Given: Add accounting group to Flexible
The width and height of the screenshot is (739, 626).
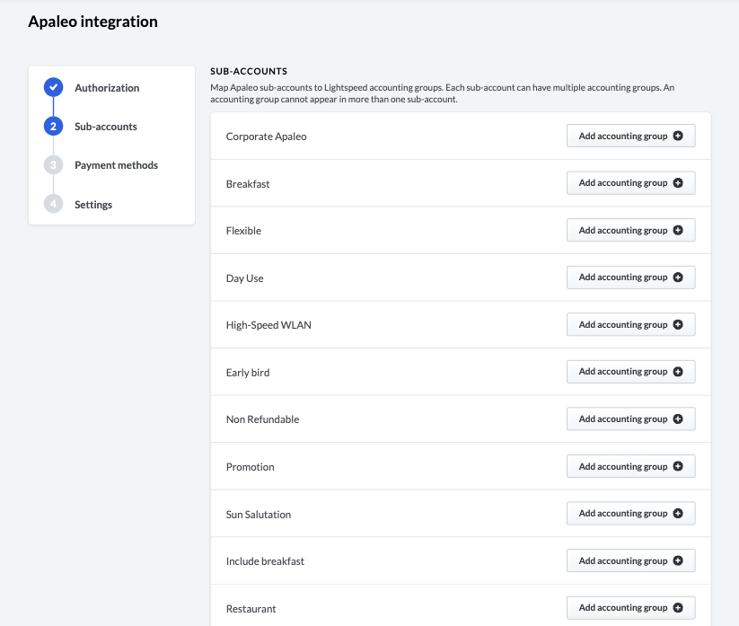Looking at the screenshot, I should tap(630, 230).
